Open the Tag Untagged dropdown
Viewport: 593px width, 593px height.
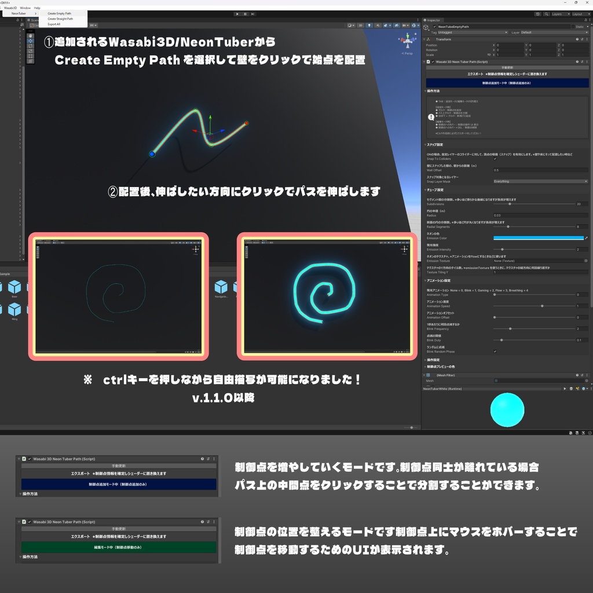[473, 32]
